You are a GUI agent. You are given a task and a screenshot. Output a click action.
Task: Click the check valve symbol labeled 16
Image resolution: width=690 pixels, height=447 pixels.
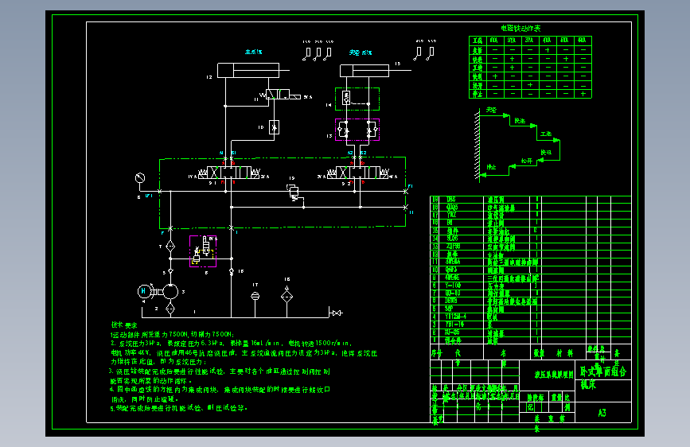[x=232, y=272]
